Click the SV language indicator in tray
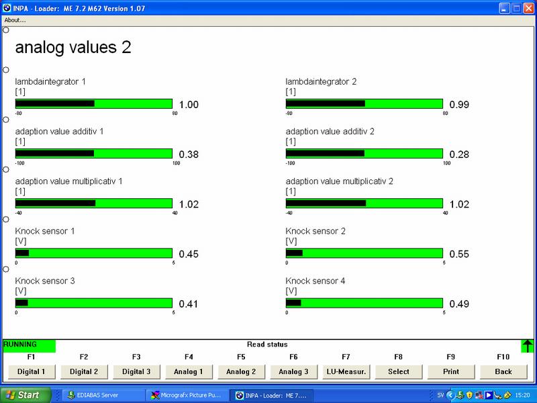 pyautogui.click(x=439, y=394)
